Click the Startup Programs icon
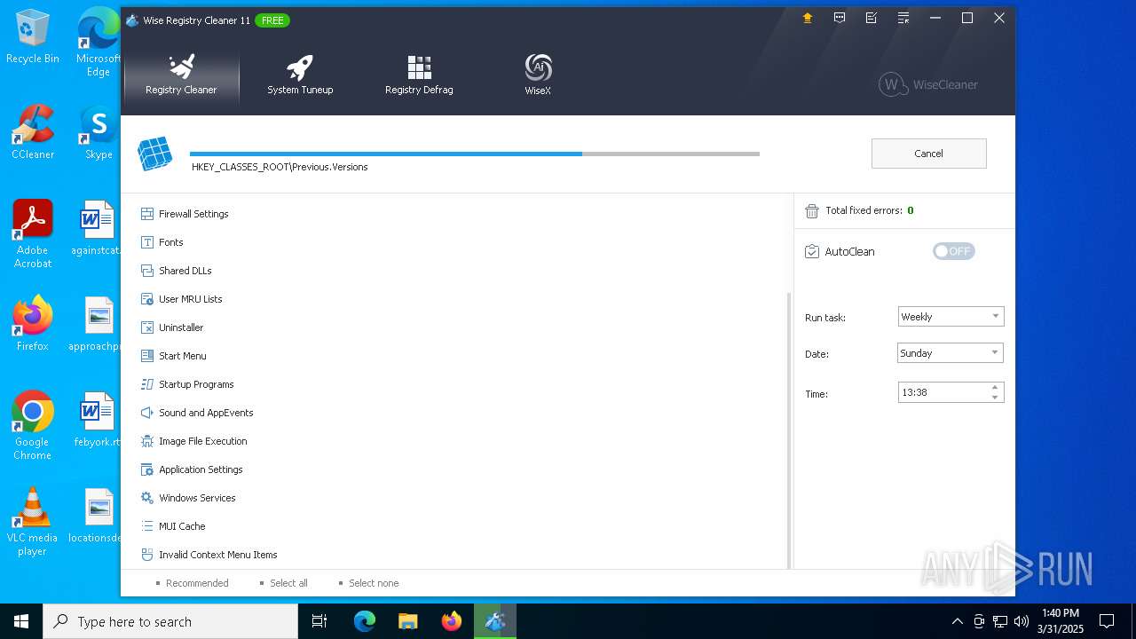 pyautogui.click(x=147, y=384)
